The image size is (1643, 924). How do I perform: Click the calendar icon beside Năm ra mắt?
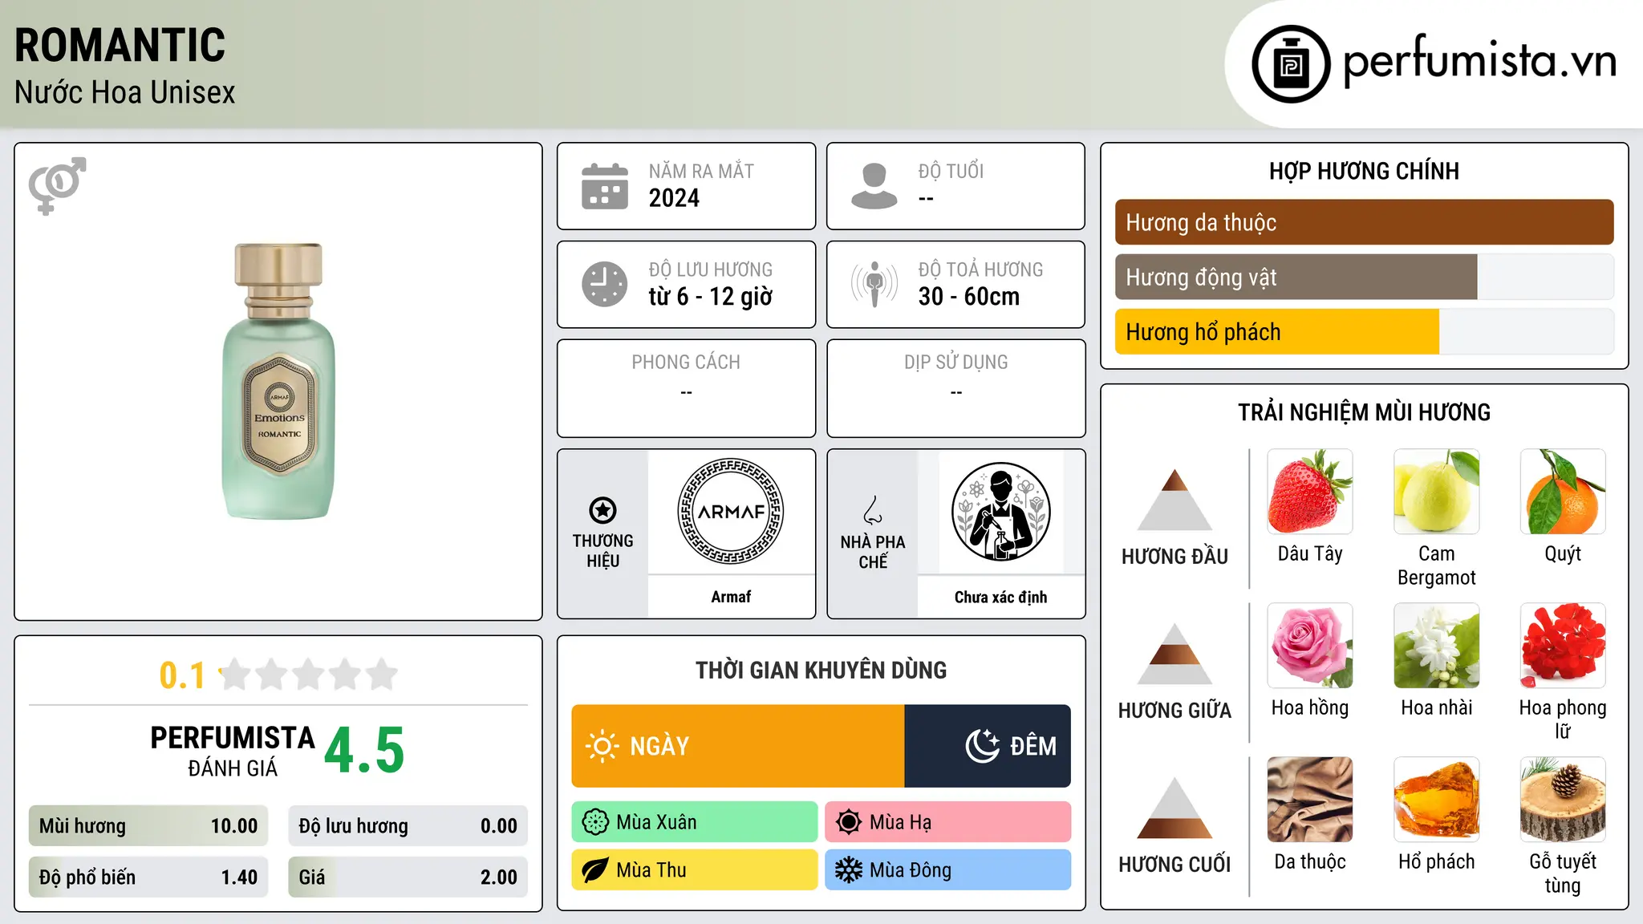[605, 186]
